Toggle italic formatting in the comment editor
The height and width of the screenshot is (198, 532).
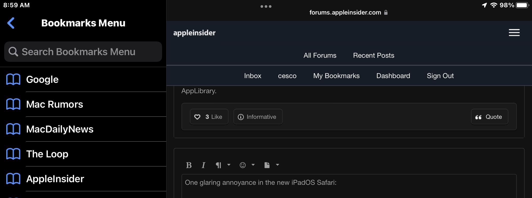[203, 165]
